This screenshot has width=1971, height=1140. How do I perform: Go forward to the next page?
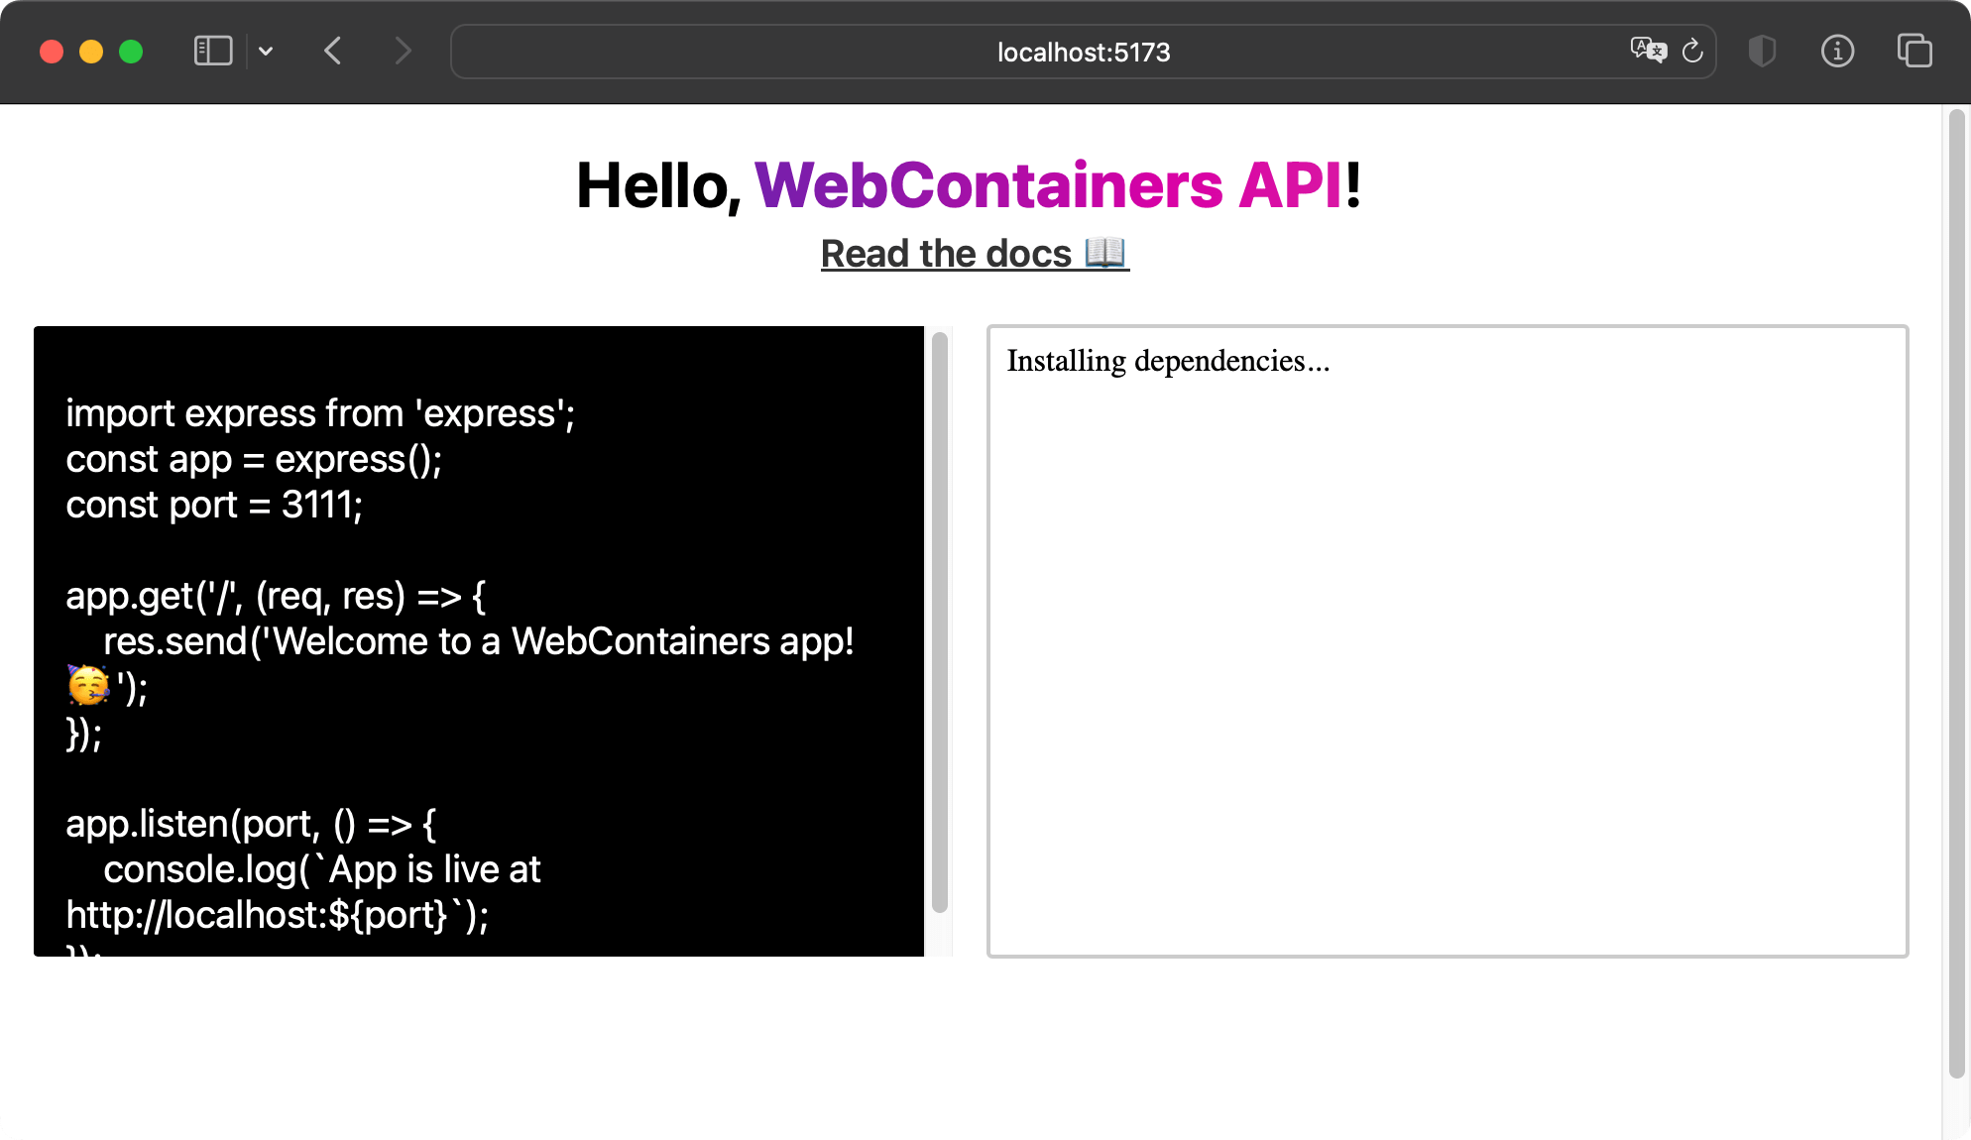pos(402,51)
